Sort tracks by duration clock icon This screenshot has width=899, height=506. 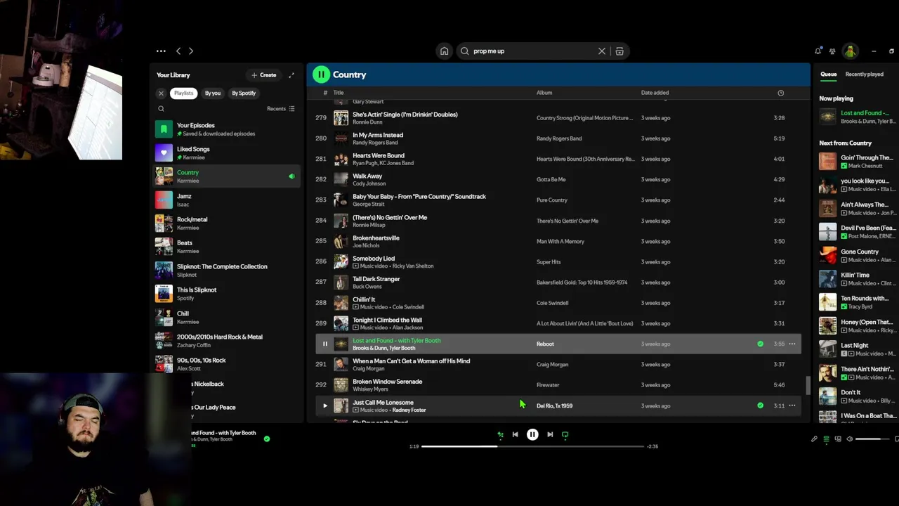tap(780, 93)
